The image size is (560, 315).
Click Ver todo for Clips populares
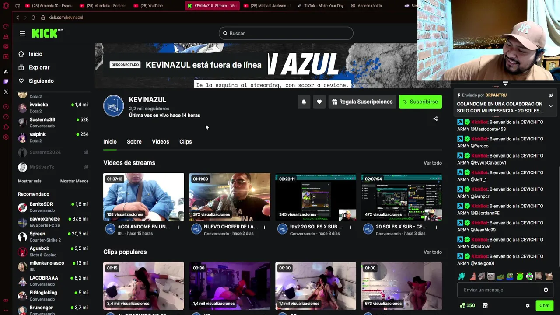point(433,252)
